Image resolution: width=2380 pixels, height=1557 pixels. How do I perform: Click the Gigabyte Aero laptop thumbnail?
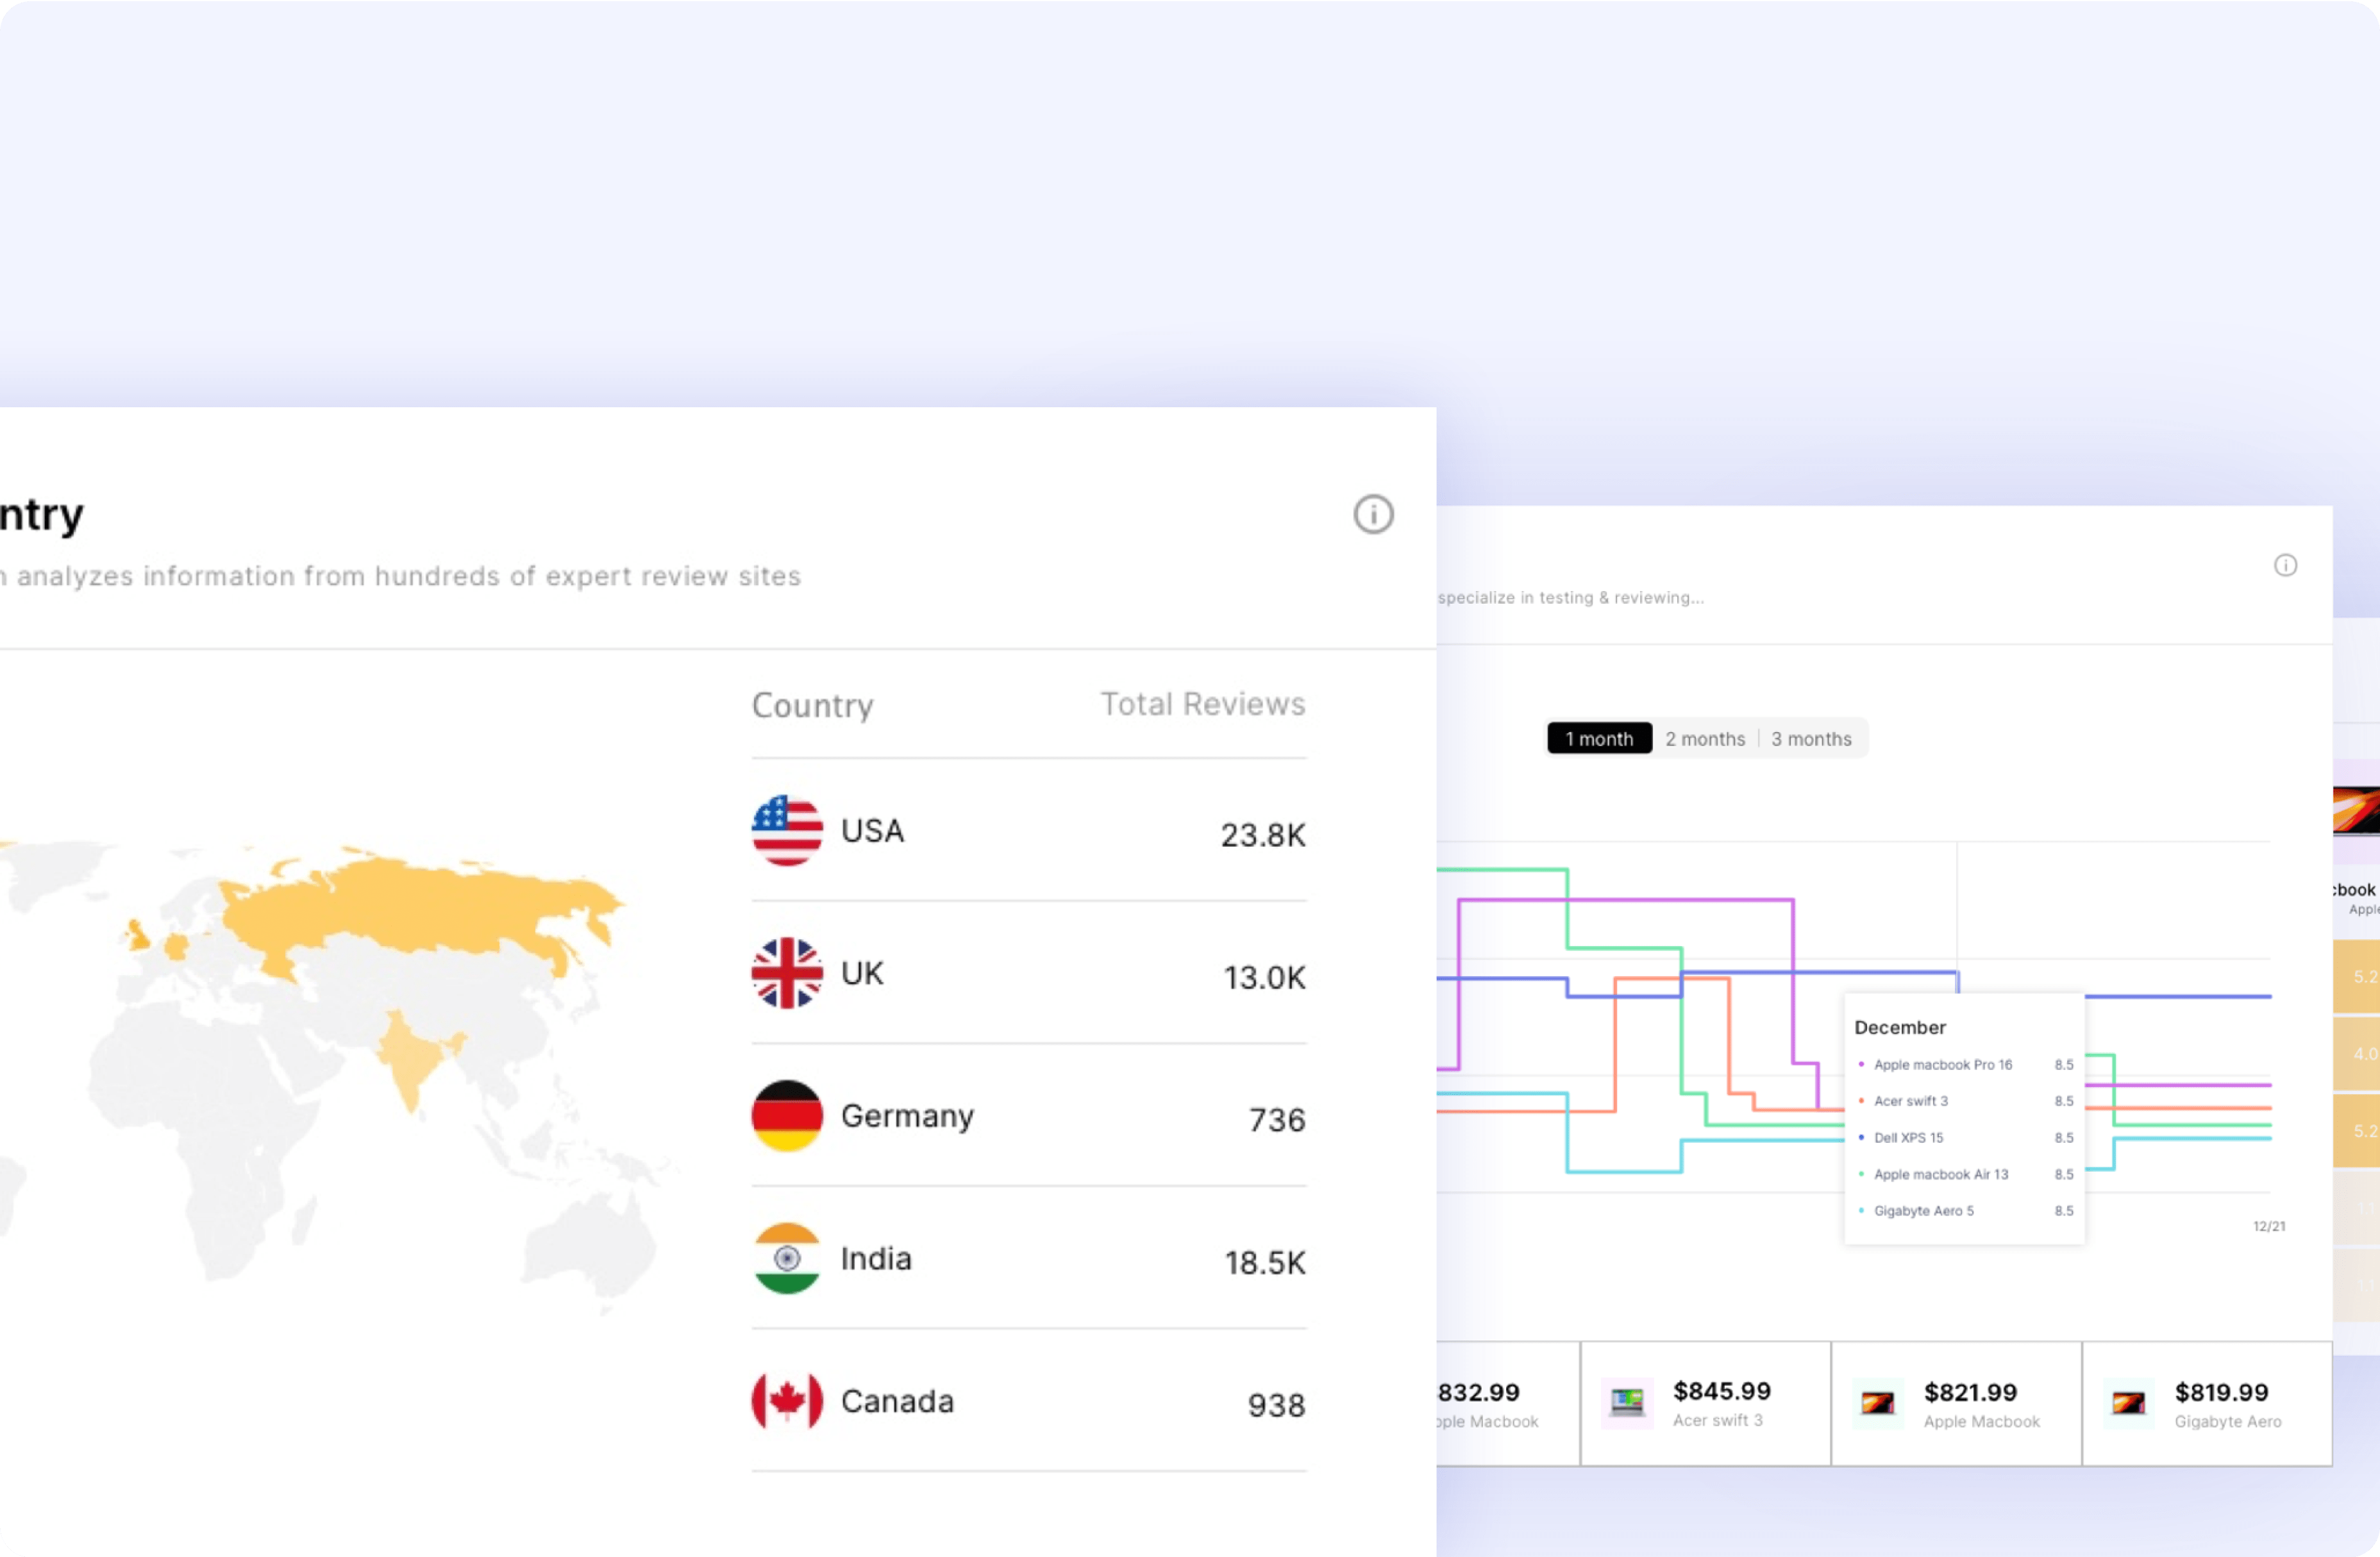[x=2128, y=1403]
